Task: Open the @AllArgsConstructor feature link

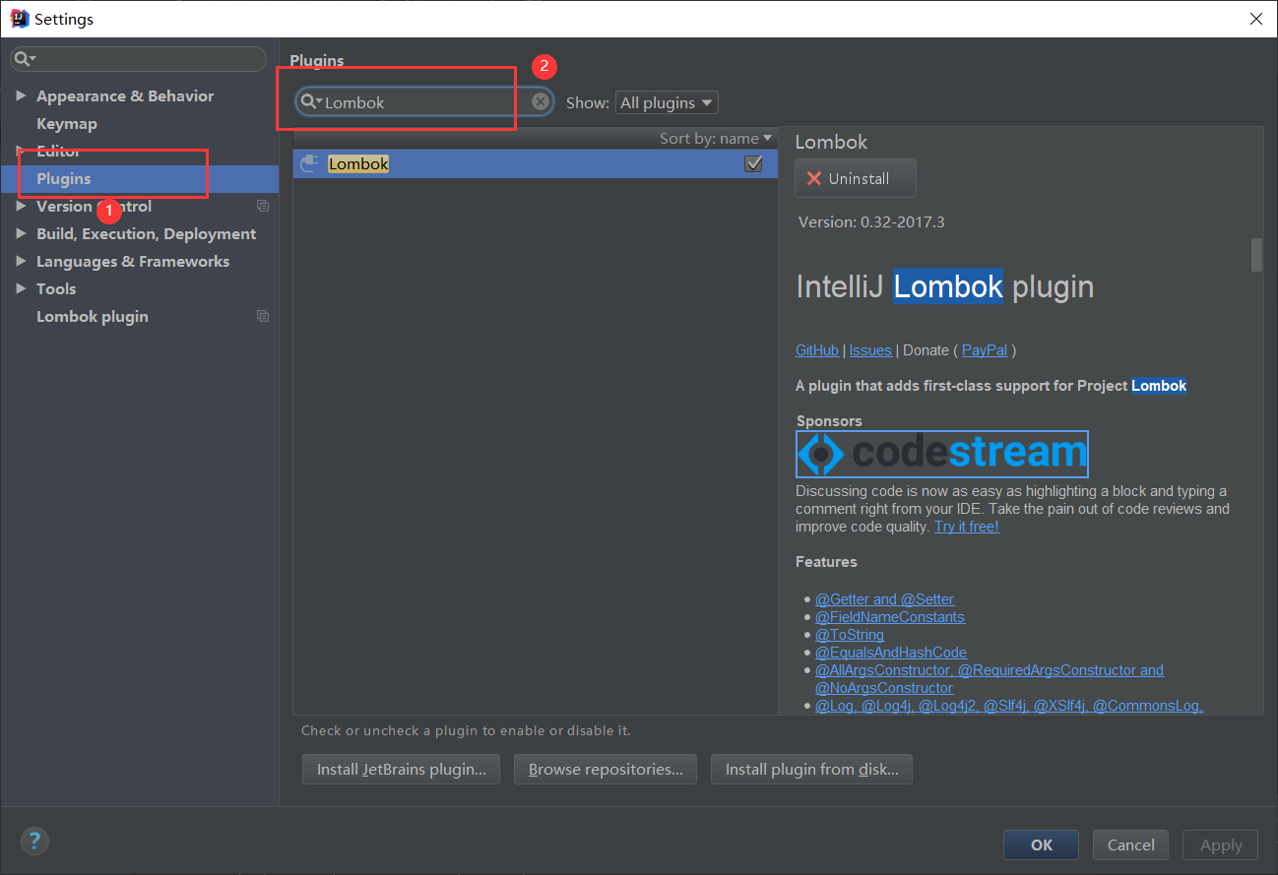Action: 989,670
